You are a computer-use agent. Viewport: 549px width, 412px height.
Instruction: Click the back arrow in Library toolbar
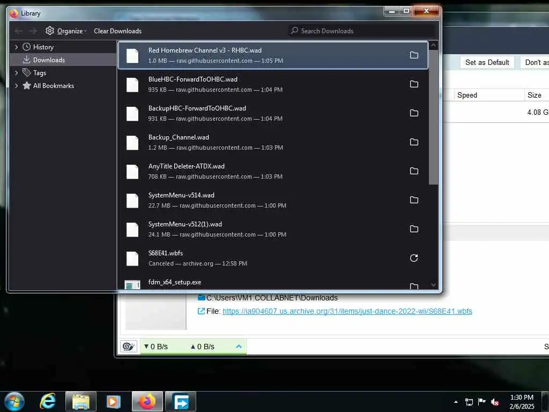pyautogui.click(x=19, y=31)
